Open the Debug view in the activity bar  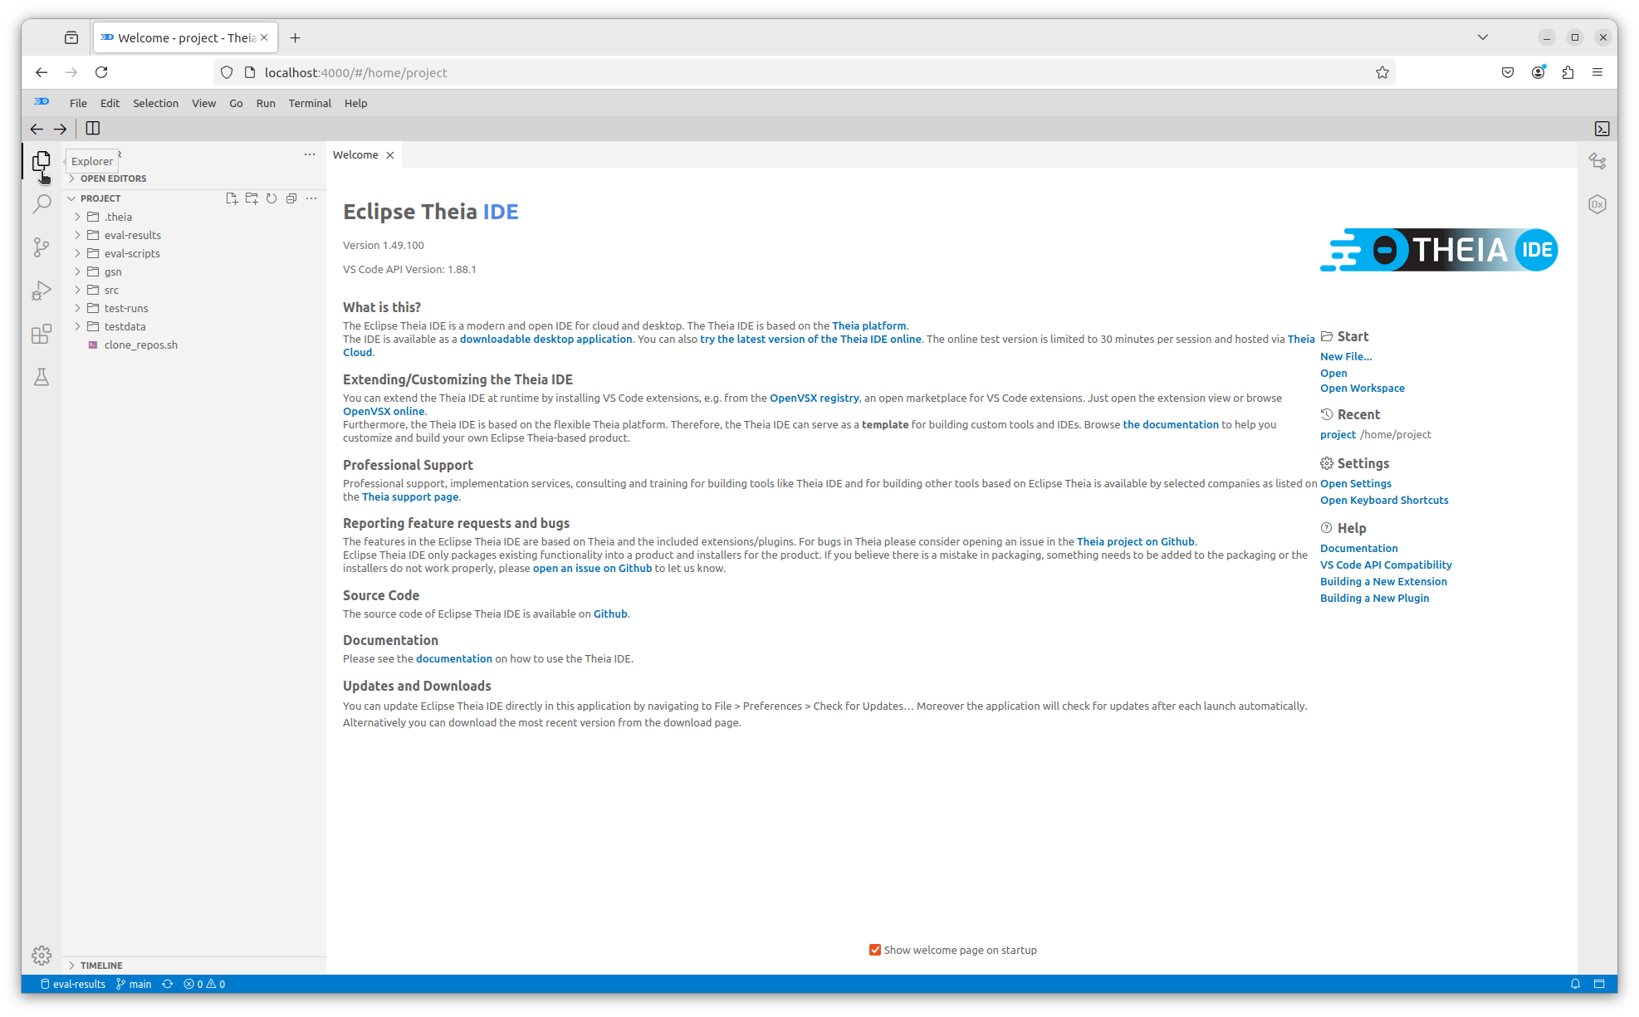tap(41, 291)
